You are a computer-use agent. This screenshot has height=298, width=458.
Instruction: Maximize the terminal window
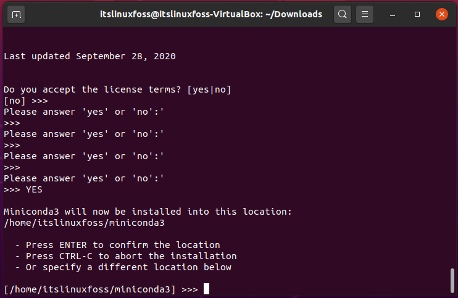417,14
